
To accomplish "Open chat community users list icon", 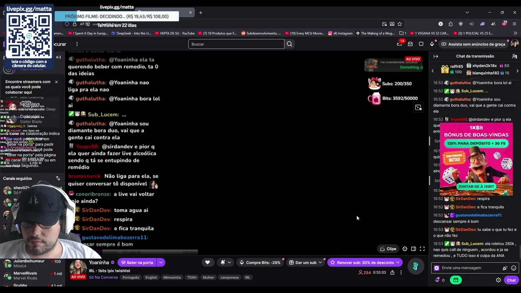I will pos(514,56).
